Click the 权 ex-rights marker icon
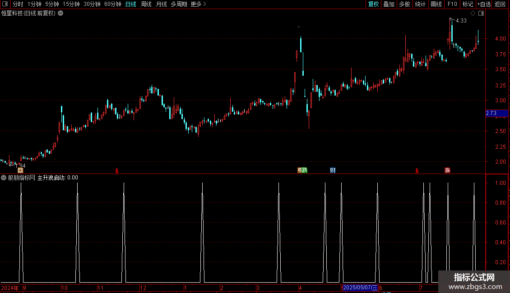 [x=300, y=170]
